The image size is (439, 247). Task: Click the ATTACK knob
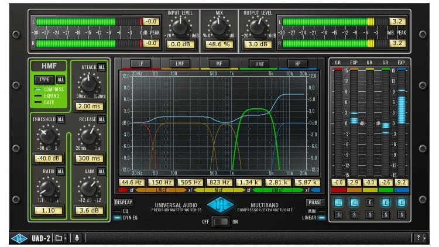coord(89,84)
